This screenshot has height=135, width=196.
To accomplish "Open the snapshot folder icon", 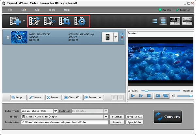I will coord(166,96).
